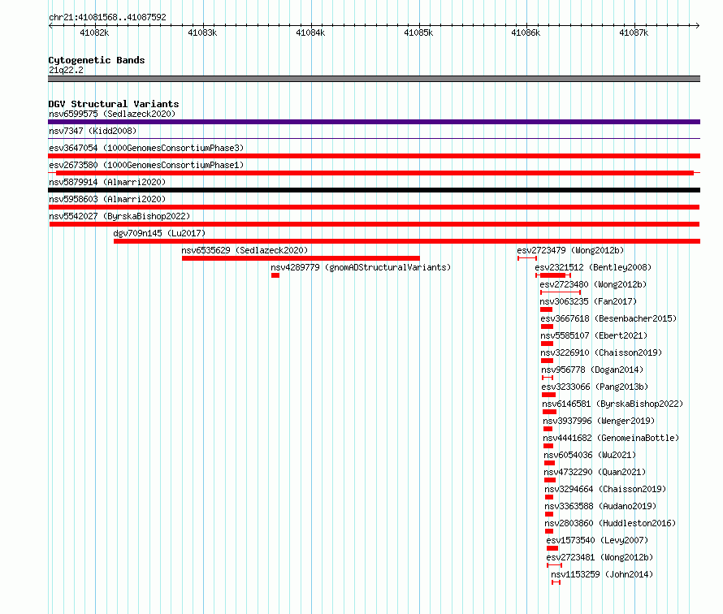Click the thin purple nsv7347 variant line
The width and height of the screenshot is (723, 614).
click(x=374, y=138)
